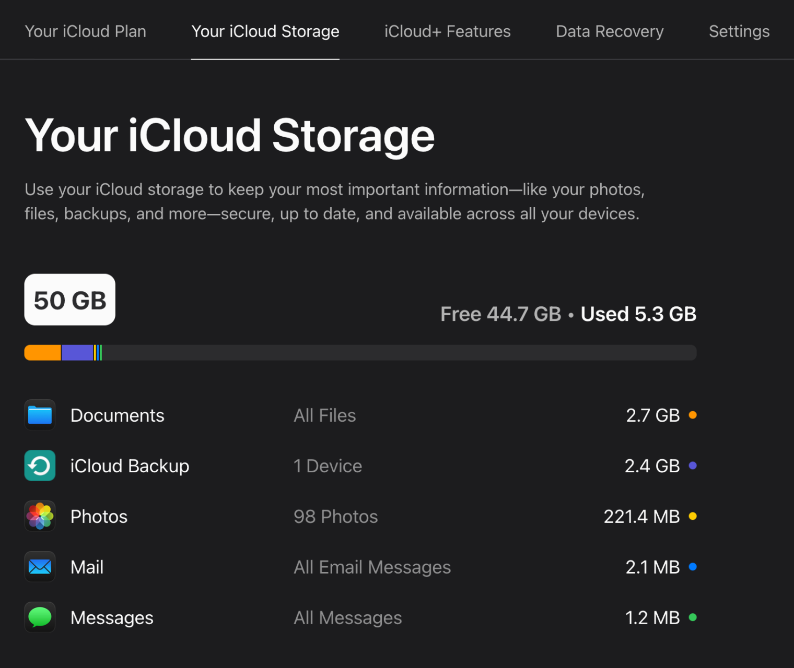Click the orange dot next to Documents
The width and height of the screenshot is (794, 668).
pyautogui.click(x=693, y=415)
